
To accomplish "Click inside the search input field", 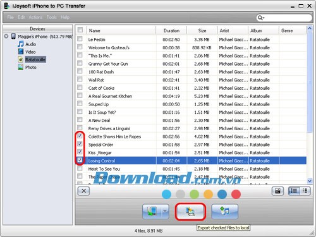I will coord(288,18).
